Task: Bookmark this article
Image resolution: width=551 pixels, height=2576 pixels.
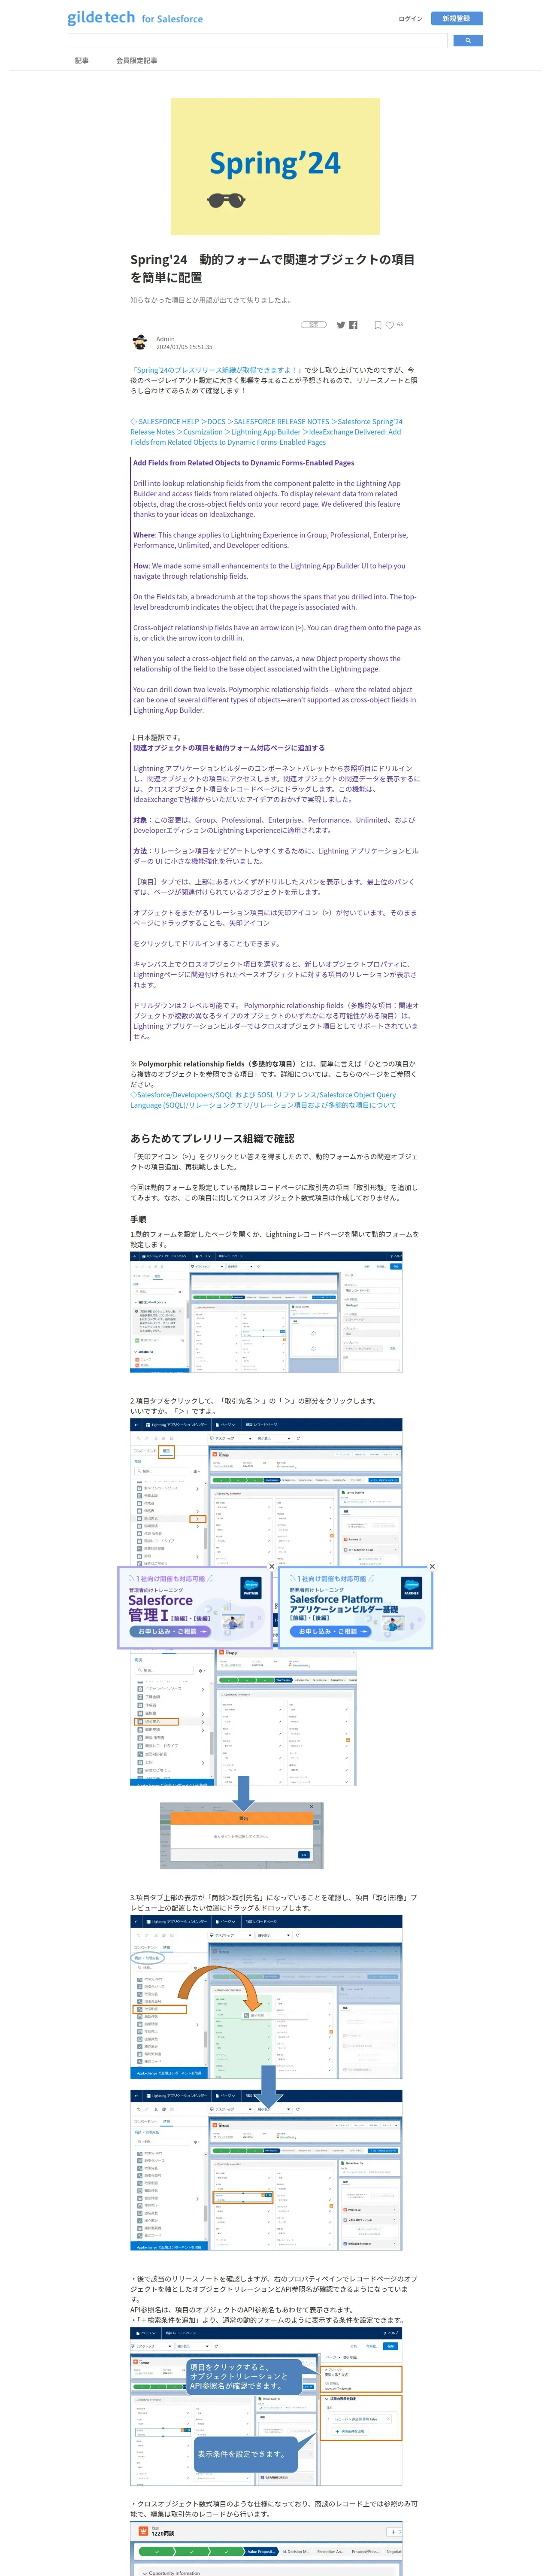Action: point(378,325)
